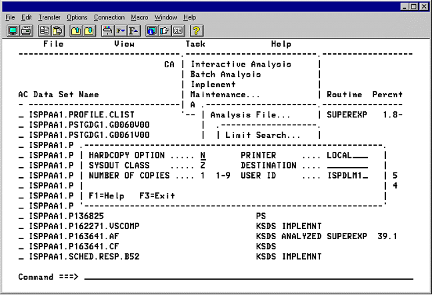This screenshot has width=432, height=295.
Task: Click the print screen toolbar icon
Action: coord(25,30)
